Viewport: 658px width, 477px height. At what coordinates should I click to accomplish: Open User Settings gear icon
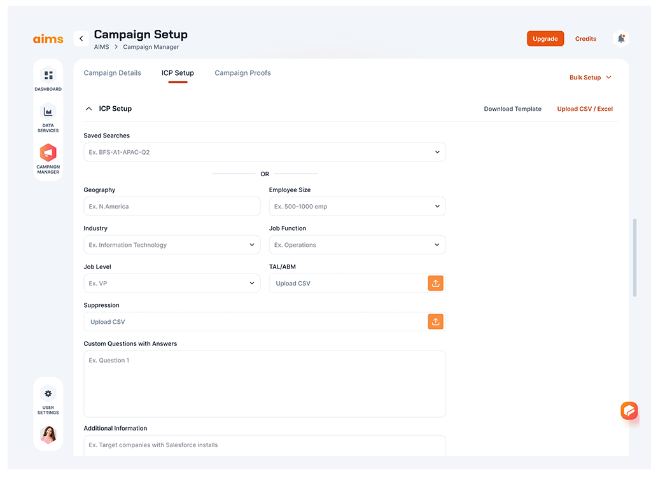click(48, 394)
